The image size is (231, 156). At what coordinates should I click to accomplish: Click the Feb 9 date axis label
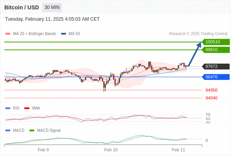click(x=43, y=150)
